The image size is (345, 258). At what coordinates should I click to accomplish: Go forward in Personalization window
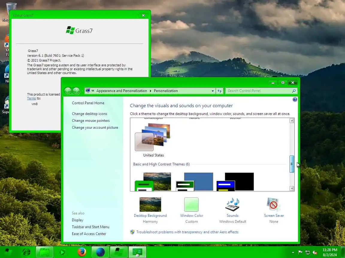click(76, 90)
